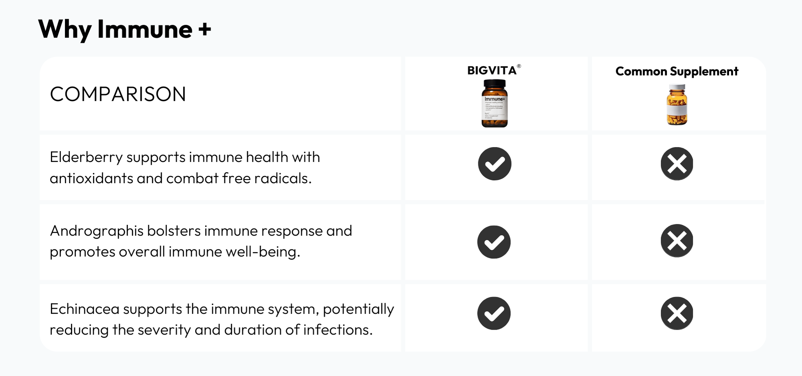
Task: Select the generic orange supplement bottle image
Action: [x=677, y=105]
